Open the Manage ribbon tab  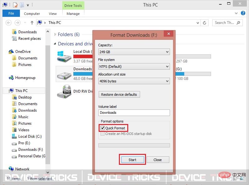[x=73, y=14]
